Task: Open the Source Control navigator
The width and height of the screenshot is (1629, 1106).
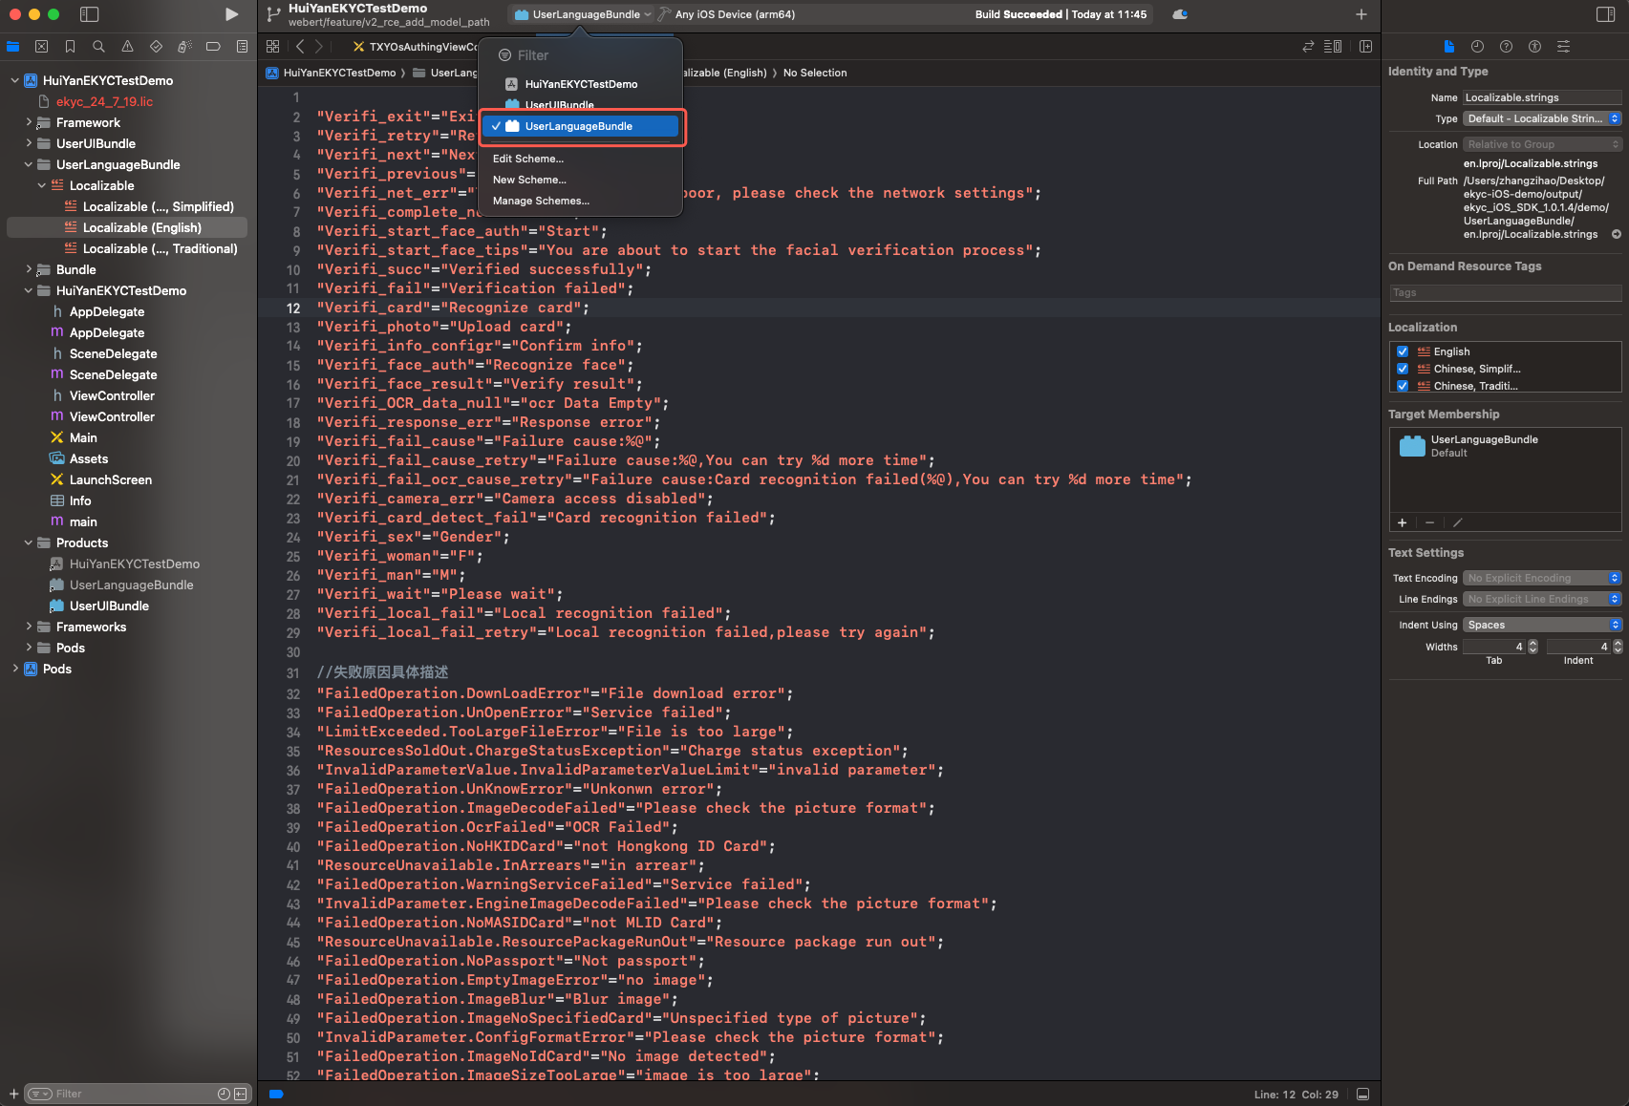Action: 41,46
